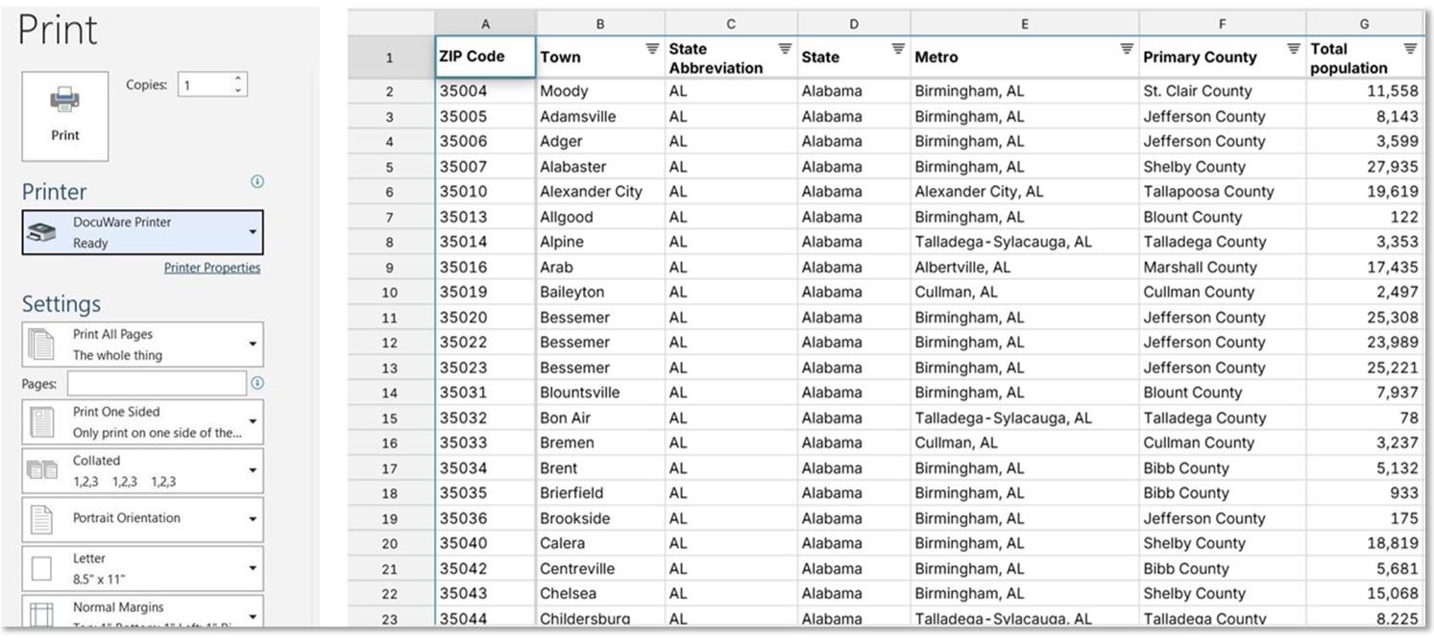Click the info icon next to Pages field
This screenshot has height=640, width=1434.
[x=256, y=383]
